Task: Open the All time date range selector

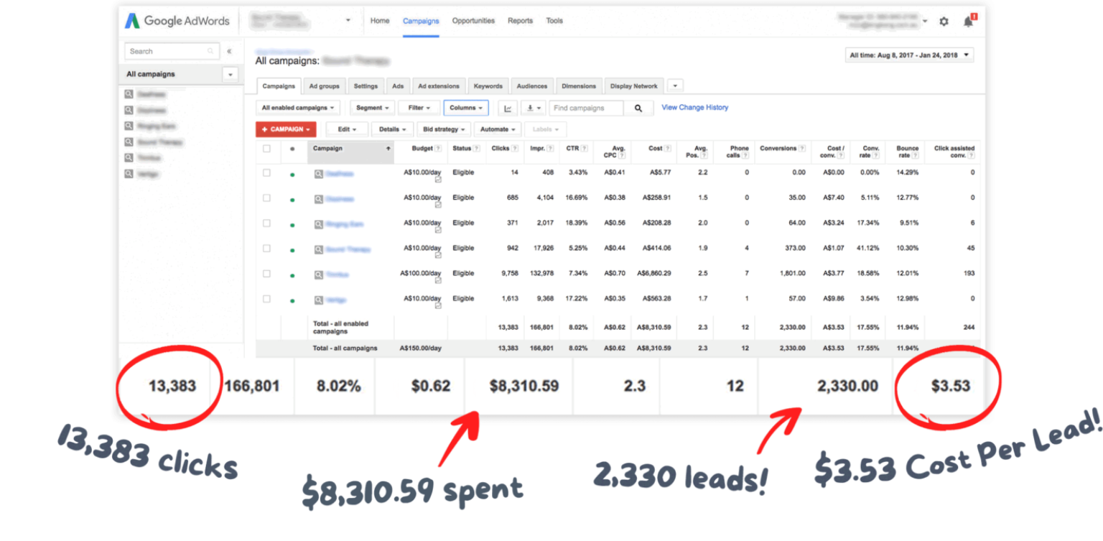Action: (x=908, y=54)
